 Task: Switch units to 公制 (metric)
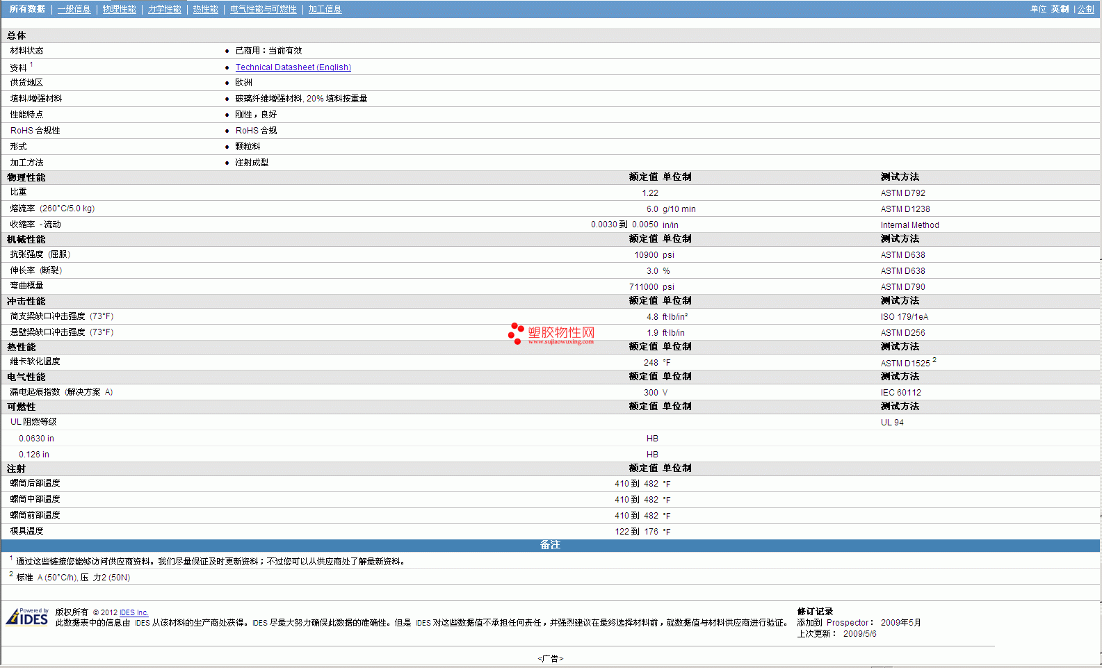click(x=1085, y=9)
